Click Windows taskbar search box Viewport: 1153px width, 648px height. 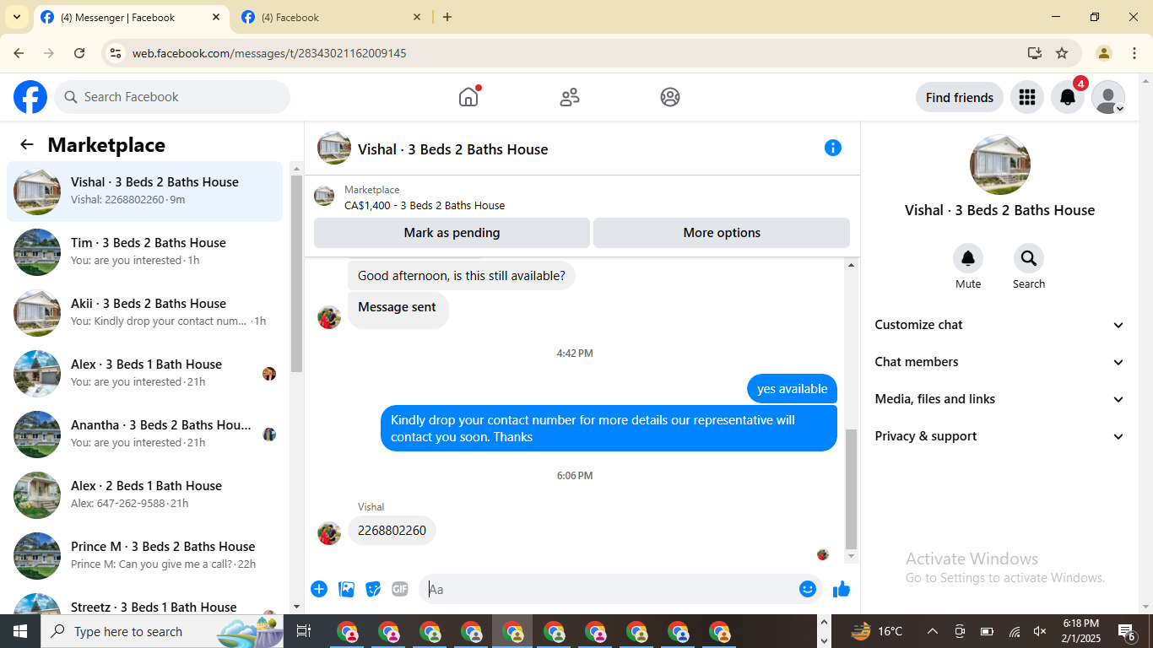pyautogui.click(x=162, y=631)
